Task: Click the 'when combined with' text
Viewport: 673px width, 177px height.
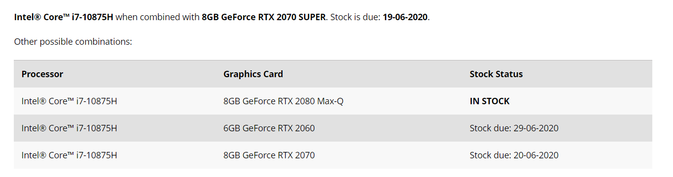Action: 158,17
